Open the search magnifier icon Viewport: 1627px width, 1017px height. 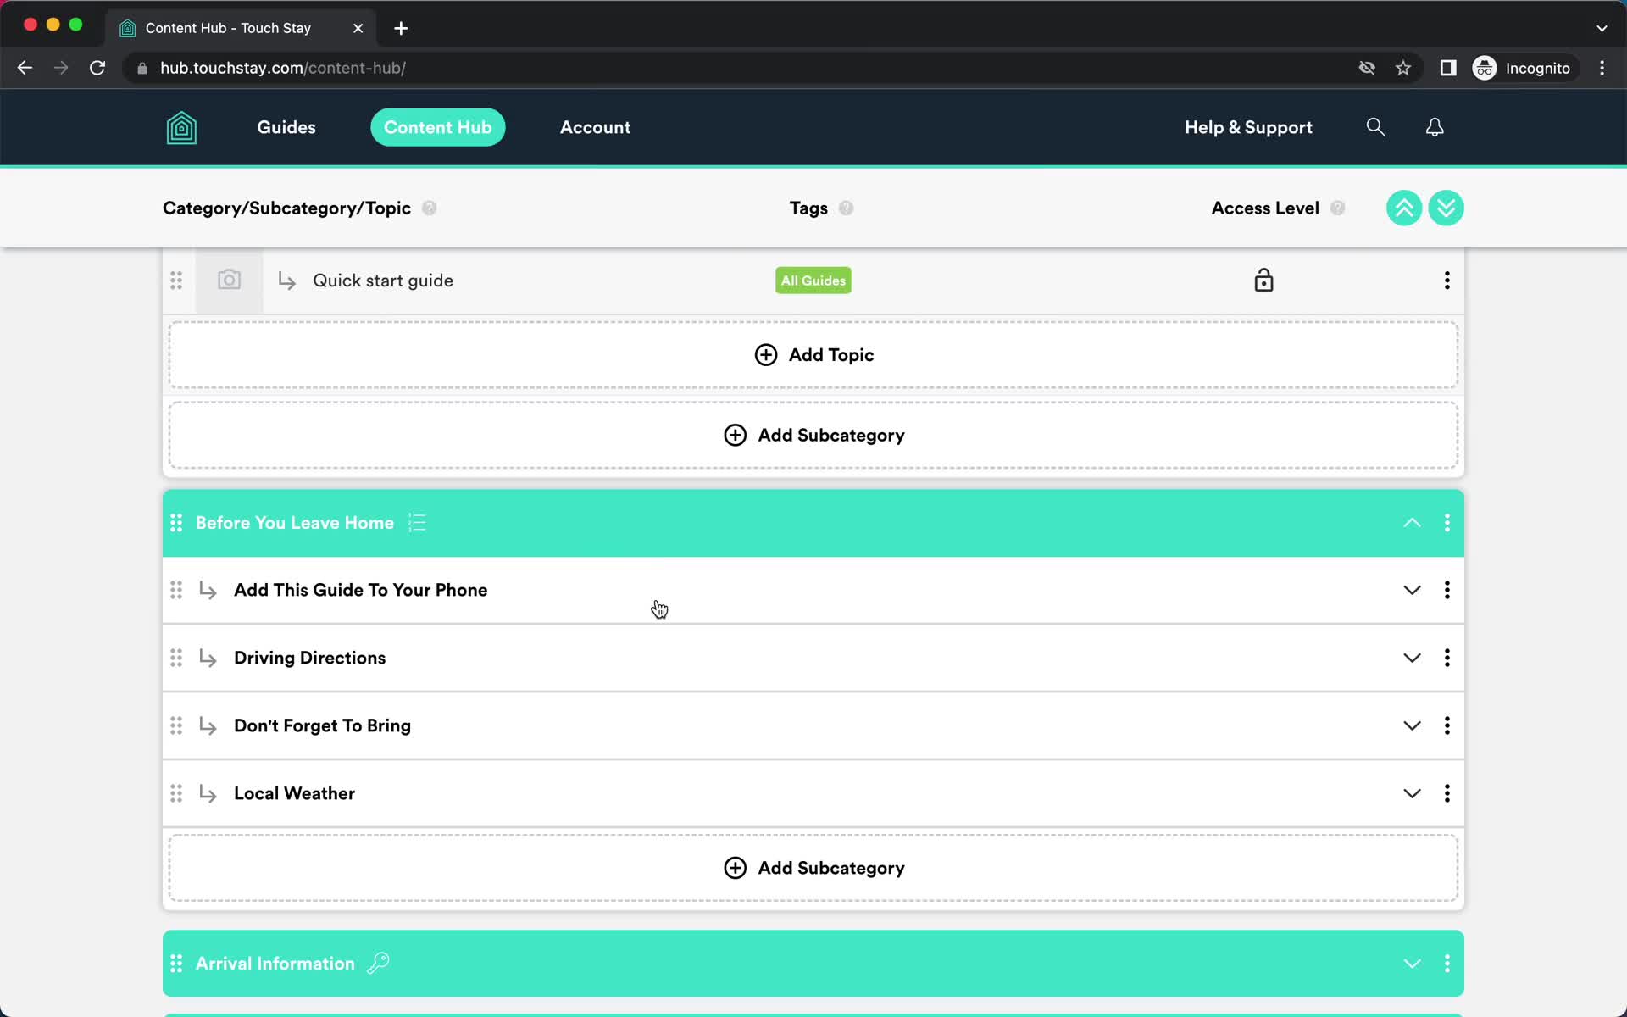pos(1375,127)
